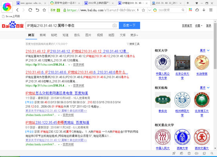Open dropdown arrow beside first result's 百度快照
The width and height of the screenshot is (217, 157).
coord(69,65)
